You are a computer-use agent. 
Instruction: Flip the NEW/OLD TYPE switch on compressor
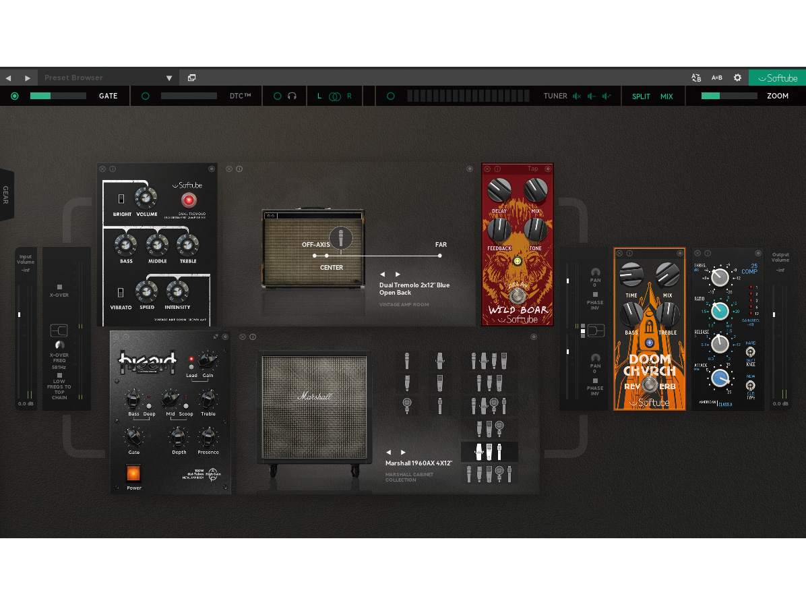[751, 385]
